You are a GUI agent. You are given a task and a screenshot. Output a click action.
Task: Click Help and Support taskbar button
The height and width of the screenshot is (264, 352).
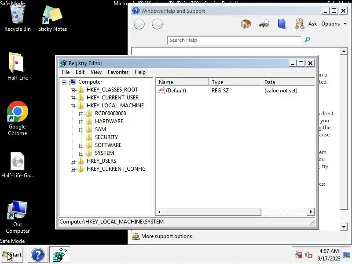click(38, 255)
